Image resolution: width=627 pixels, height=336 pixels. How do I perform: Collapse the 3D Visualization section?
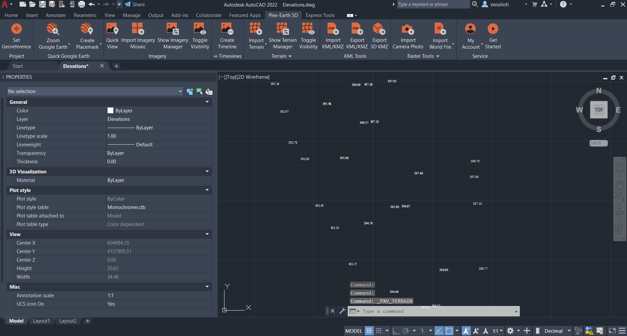tap(207, 172)
